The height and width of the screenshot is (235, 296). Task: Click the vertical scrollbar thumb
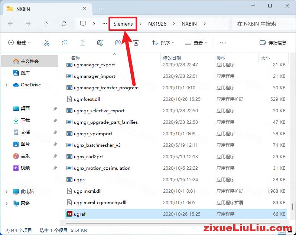coord(293,206)
